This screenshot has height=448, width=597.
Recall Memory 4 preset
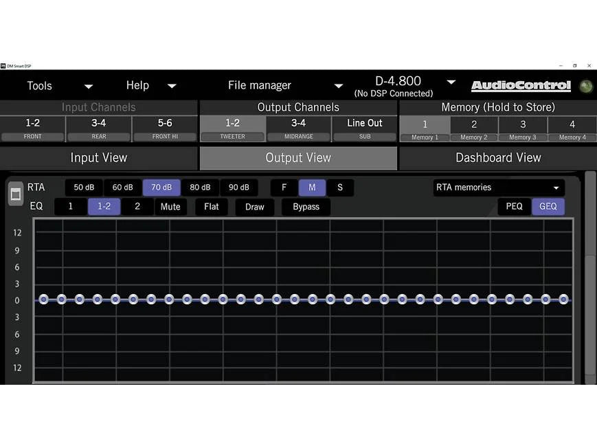pos(572,130)
